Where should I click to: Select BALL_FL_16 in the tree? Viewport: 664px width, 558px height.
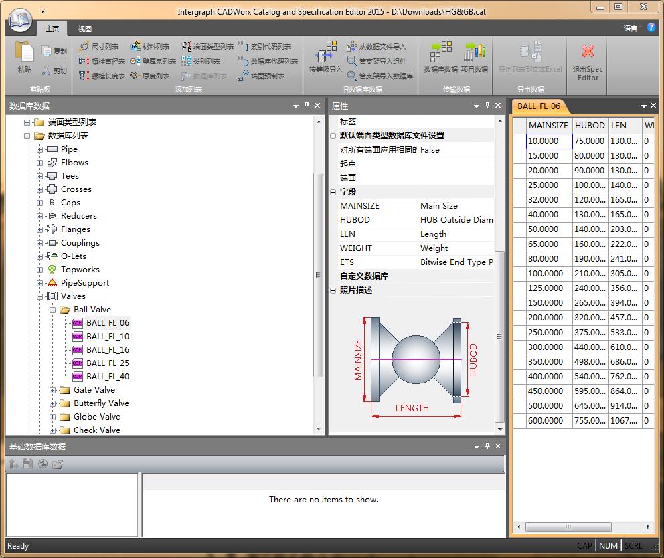point(108,350)
